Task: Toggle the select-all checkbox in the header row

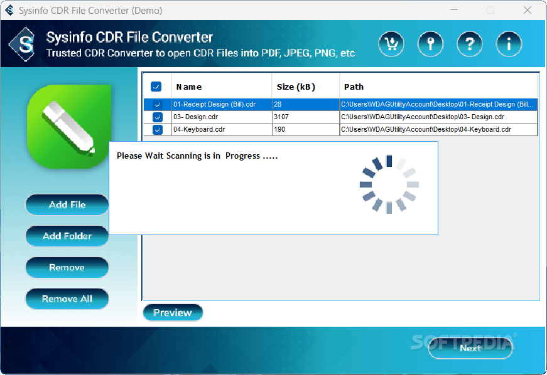Action: [156, 86]
